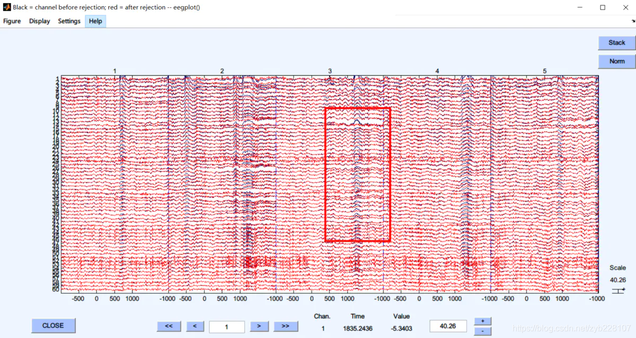Click the 40.26 value under the Scale label
636x338 pixels.
pyautogui.click(x=617, y=280)
